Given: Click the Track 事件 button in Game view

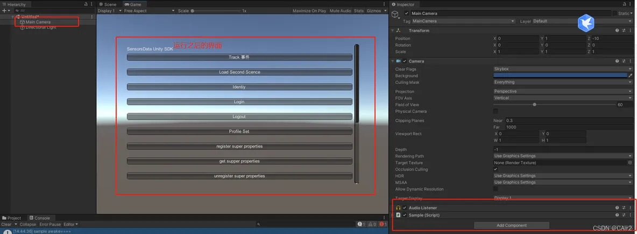Looking at the screenshot, I should pyautogui.click(x=239, y=57).
